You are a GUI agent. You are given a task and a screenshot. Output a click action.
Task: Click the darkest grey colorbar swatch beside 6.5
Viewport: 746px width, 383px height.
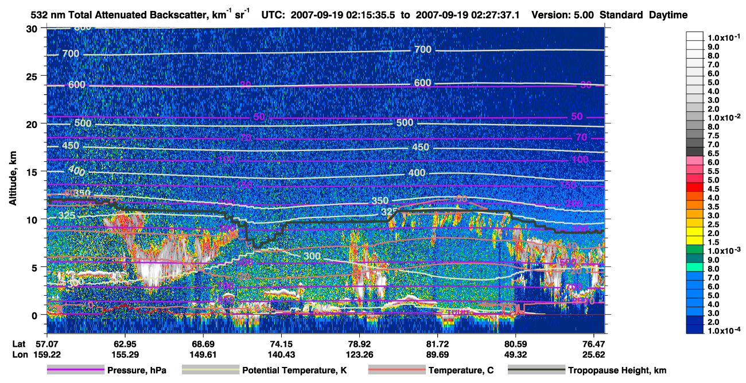pyautogui.click(x=694, y=152)
